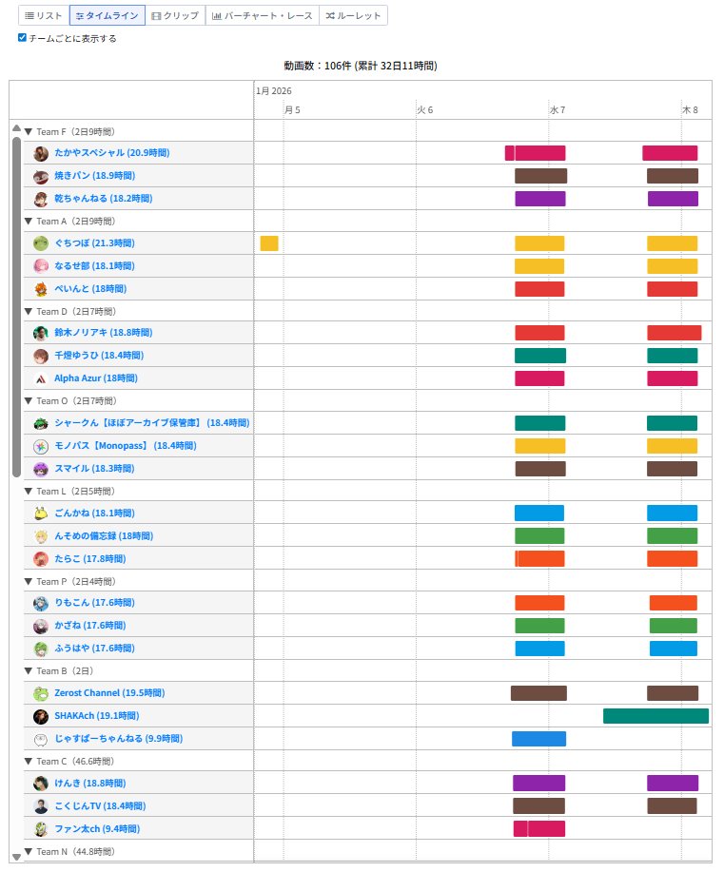The height and width of the screenshot is (872, 724).
Task: Collapse the Team F group
Action: click(x=29, y=132)
